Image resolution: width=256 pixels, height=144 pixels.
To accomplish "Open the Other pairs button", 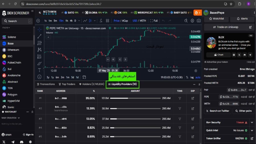I will point(243,111).
